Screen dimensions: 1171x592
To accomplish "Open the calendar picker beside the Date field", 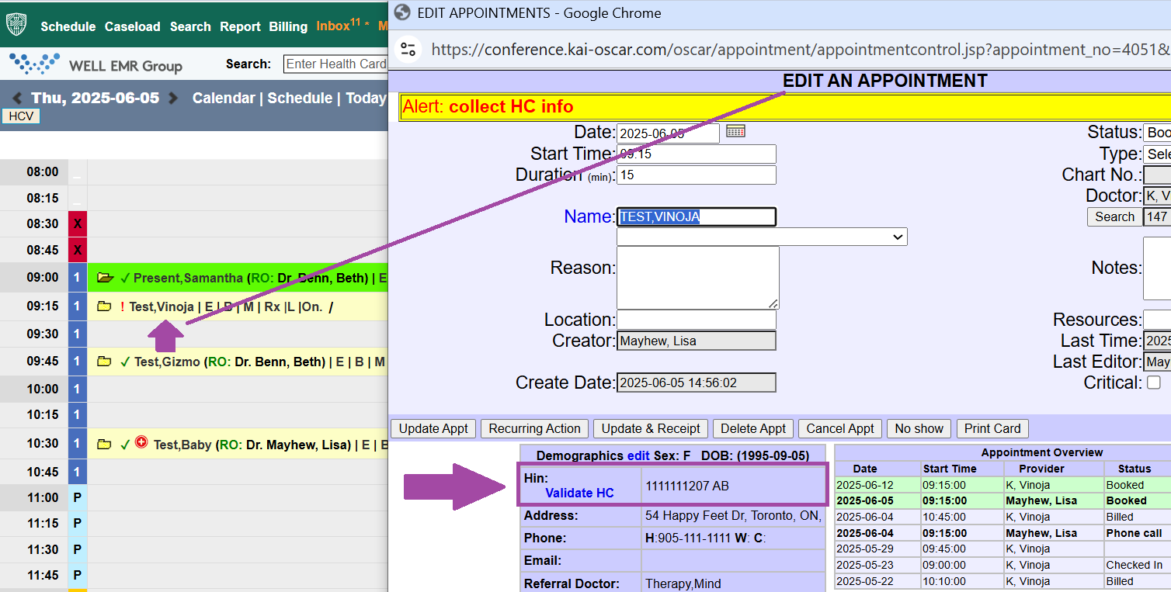I will (735, 131).
